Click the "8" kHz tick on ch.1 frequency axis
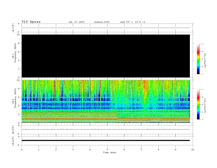Image resolution: width=217 pixels, height=168 pixels. click(19, 43)
